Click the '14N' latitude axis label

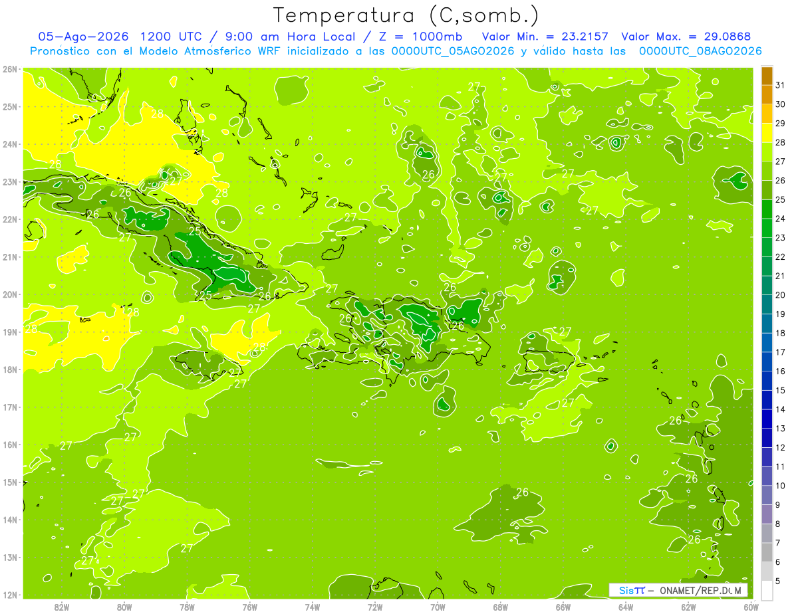(10, 520)
